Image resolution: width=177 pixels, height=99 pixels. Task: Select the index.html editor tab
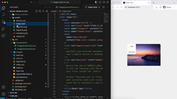(93, 7)
